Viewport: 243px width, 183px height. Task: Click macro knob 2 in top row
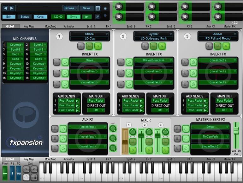pyautogui.click(x=152, y=7)
